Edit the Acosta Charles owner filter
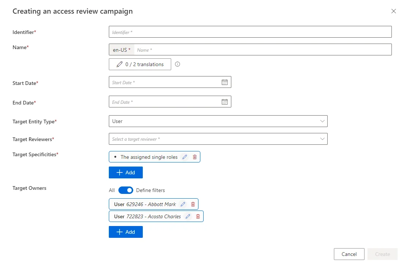Screen dimensions: 404x267 pyautogui.click(x=188, y=216)
